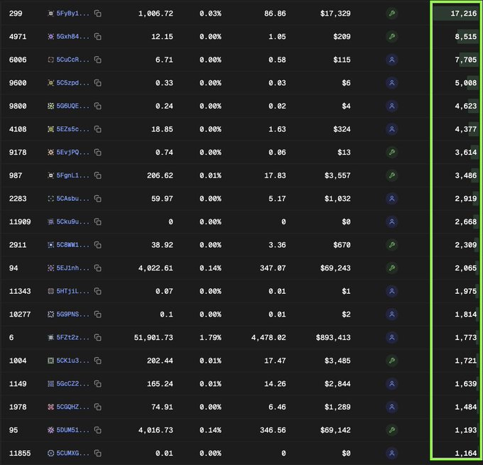The height and width of the screenshot is (465, 483).
Task: Copy the 5C5zpd... address
Action: (97, 83)
